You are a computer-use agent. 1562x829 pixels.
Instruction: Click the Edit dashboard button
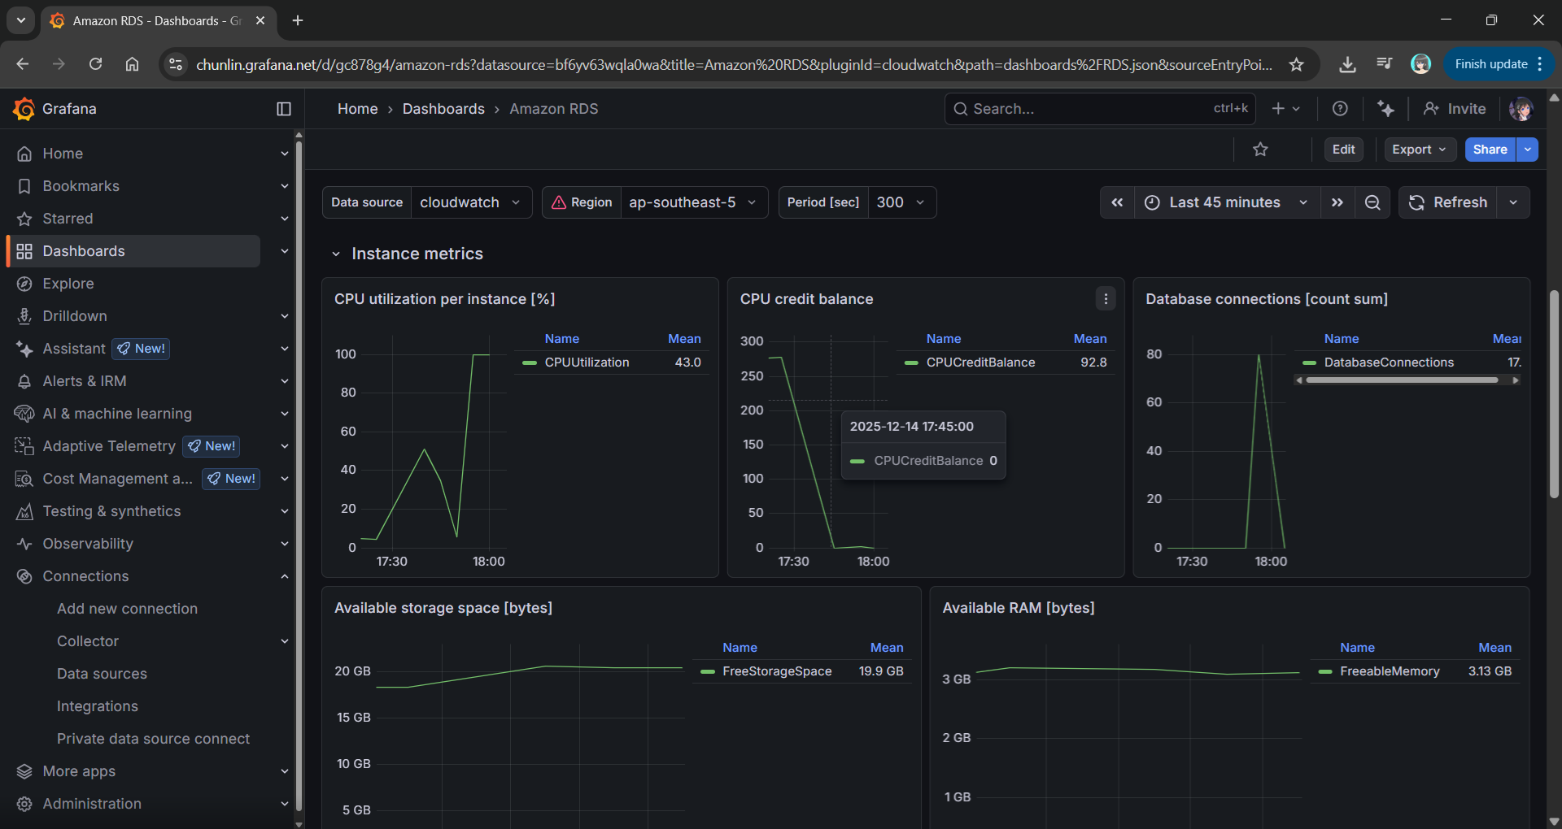[x=1343, y=150]
